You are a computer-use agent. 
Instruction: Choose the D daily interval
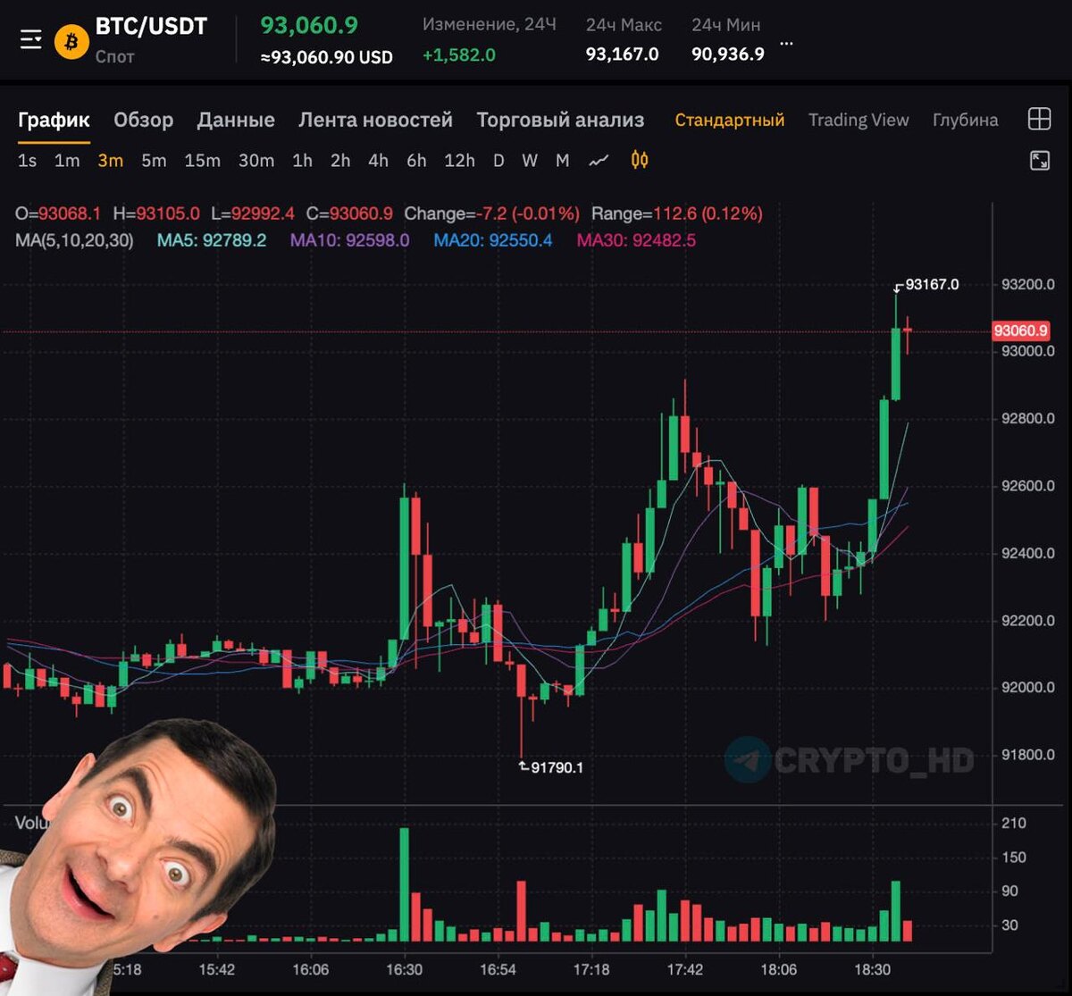point(498,161)
